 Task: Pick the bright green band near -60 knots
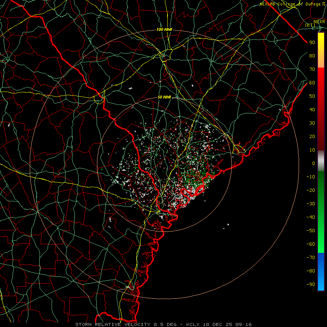click(x=321, y=244)
